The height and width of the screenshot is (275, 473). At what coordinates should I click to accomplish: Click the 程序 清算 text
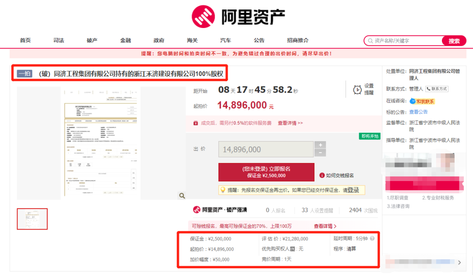[345, 249]
